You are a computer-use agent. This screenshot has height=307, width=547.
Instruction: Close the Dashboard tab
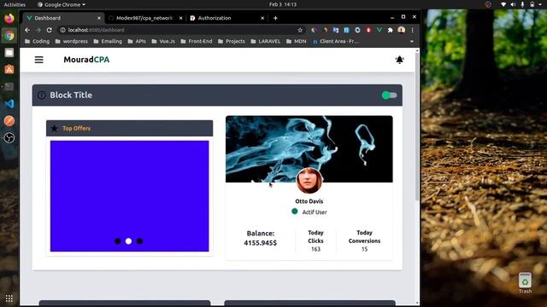(99, 18)
